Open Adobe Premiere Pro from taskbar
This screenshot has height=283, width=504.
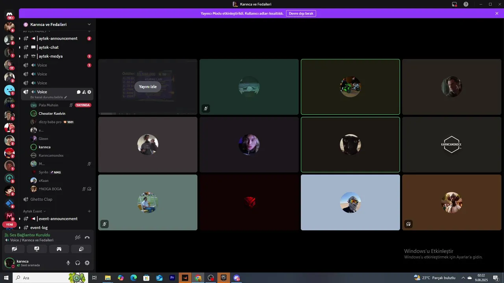(x=172, y=278)
